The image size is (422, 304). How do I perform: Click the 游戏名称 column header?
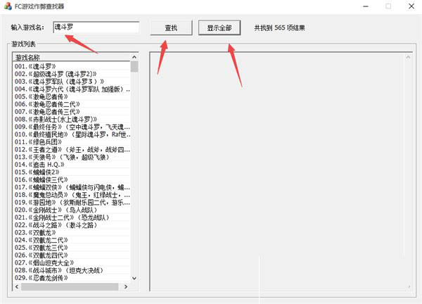click(x=71, y=58)
